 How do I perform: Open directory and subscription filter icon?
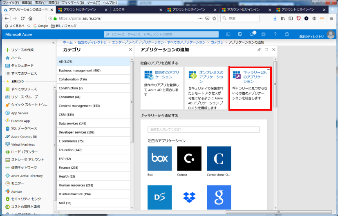(x=240, y=34)
